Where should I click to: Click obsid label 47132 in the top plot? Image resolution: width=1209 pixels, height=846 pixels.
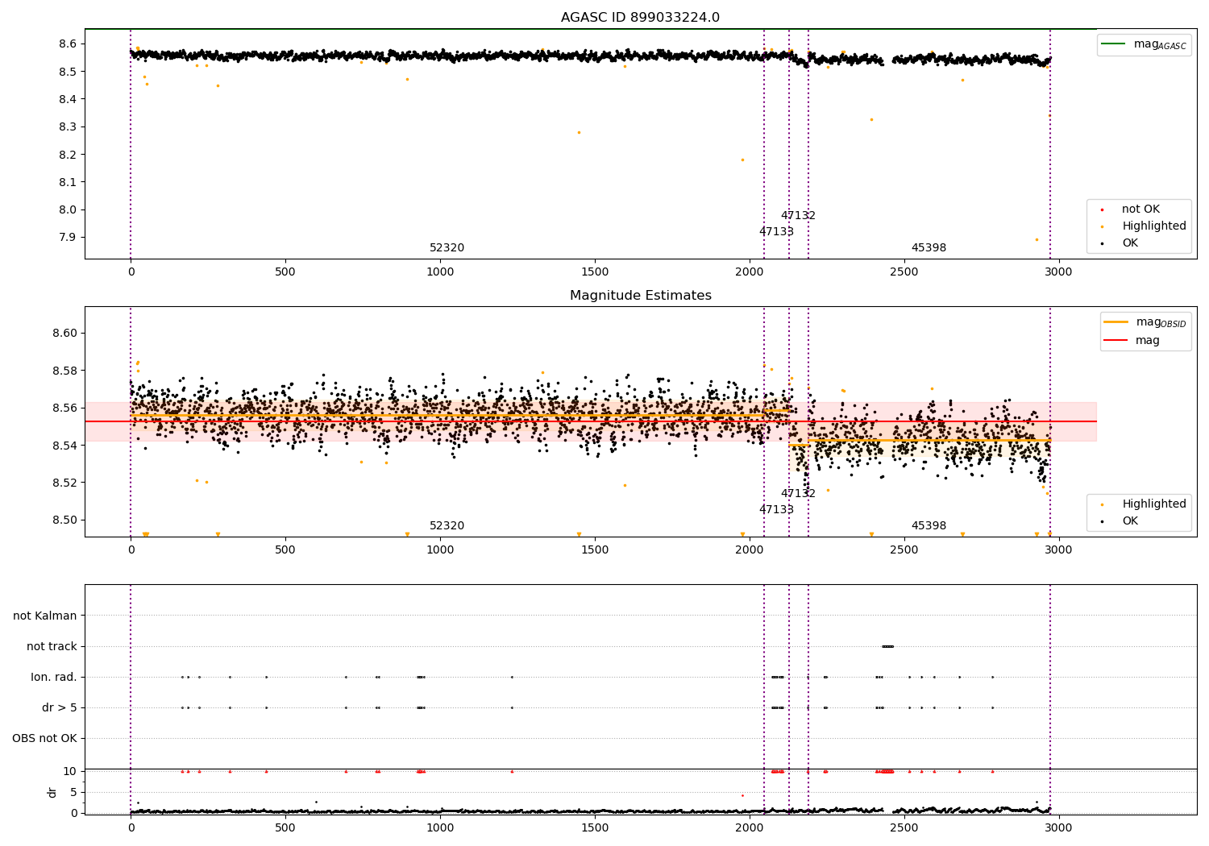coord(798,216)
